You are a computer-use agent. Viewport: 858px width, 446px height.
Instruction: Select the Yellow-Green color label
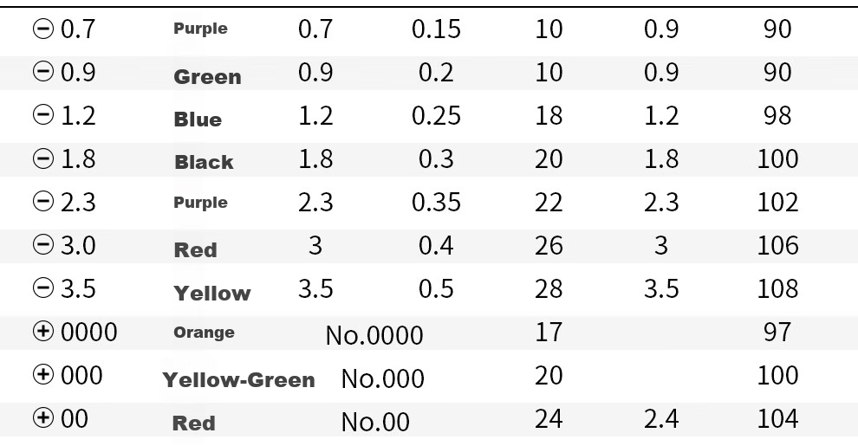(x=238, y=380)
